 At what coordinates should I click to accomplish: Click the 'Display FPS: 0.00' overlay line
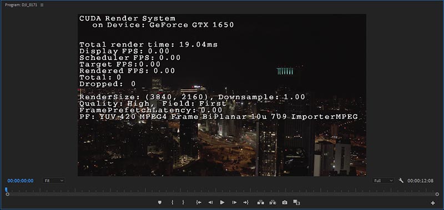[x=124, y=51]
